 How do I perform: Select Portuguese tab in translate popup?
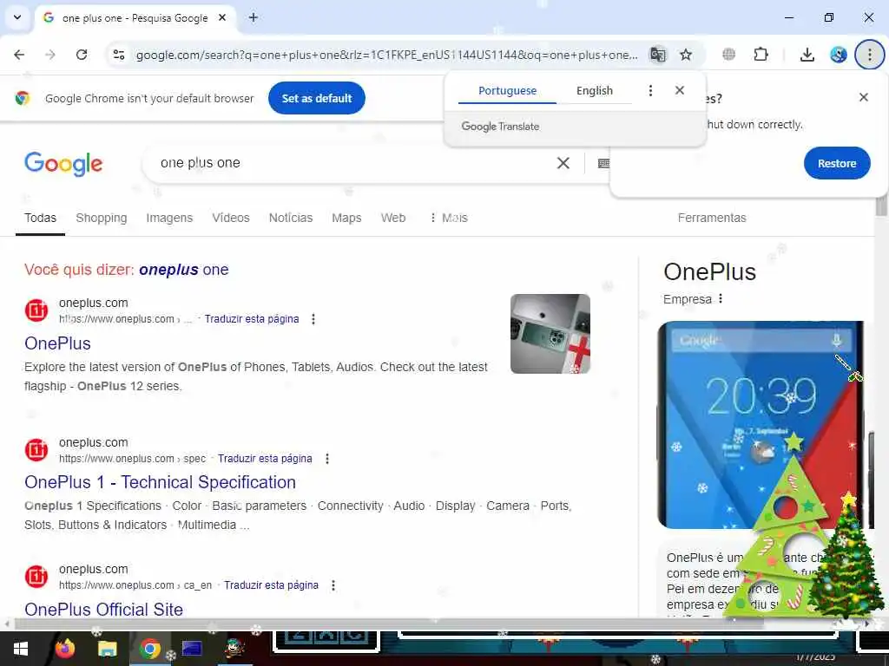507,90
